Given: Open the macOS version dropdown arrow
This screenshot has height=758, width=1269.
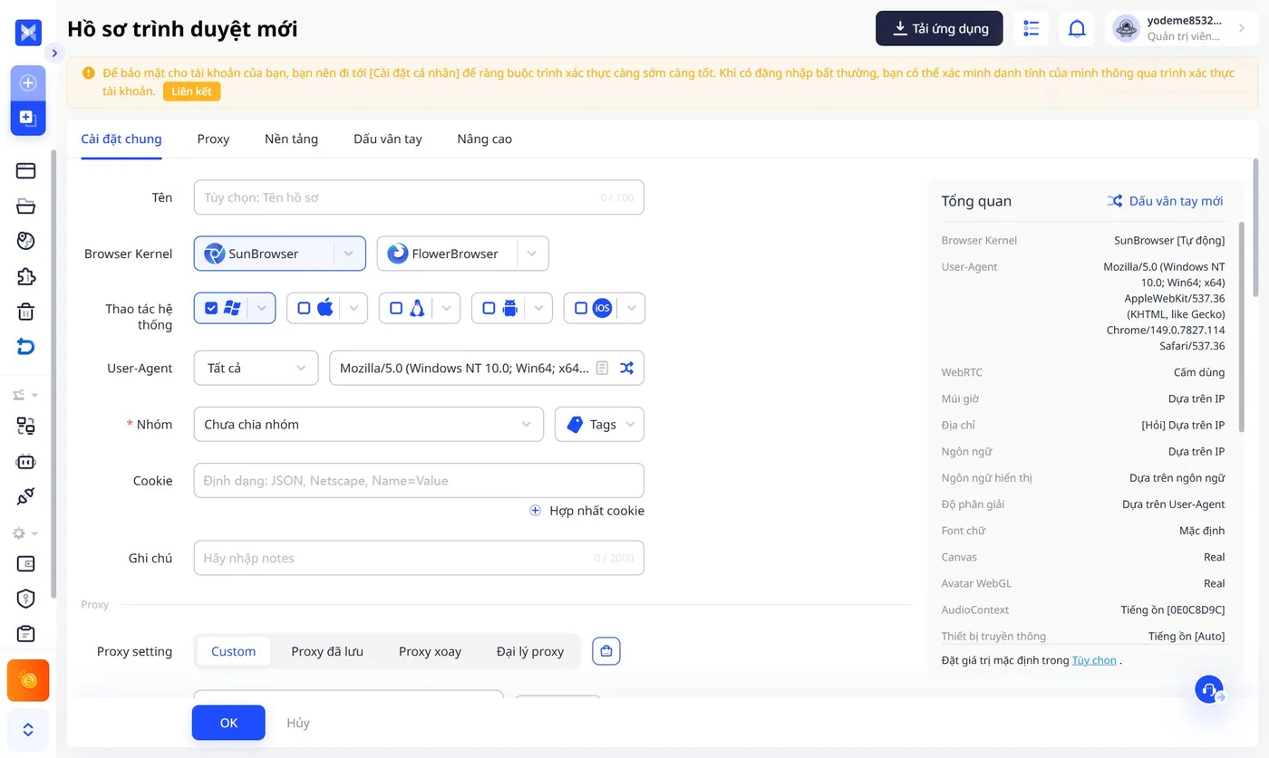Looking at the screenshot, I should point(354,308).
